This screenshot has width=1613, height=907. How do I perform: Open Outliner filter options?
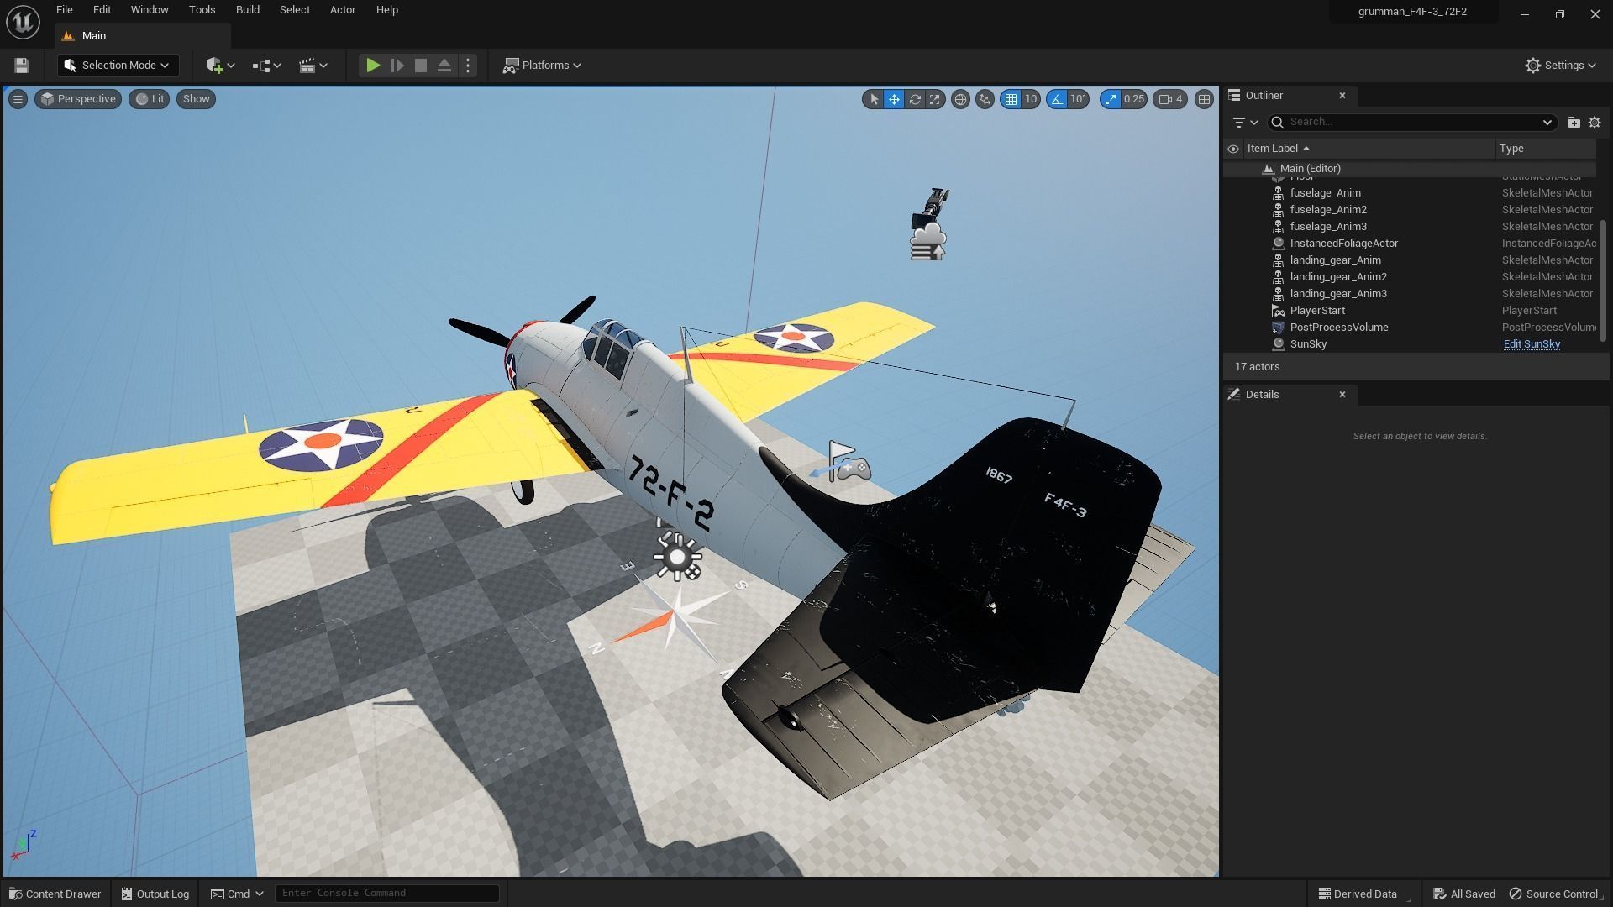(x=1244, y=123)
